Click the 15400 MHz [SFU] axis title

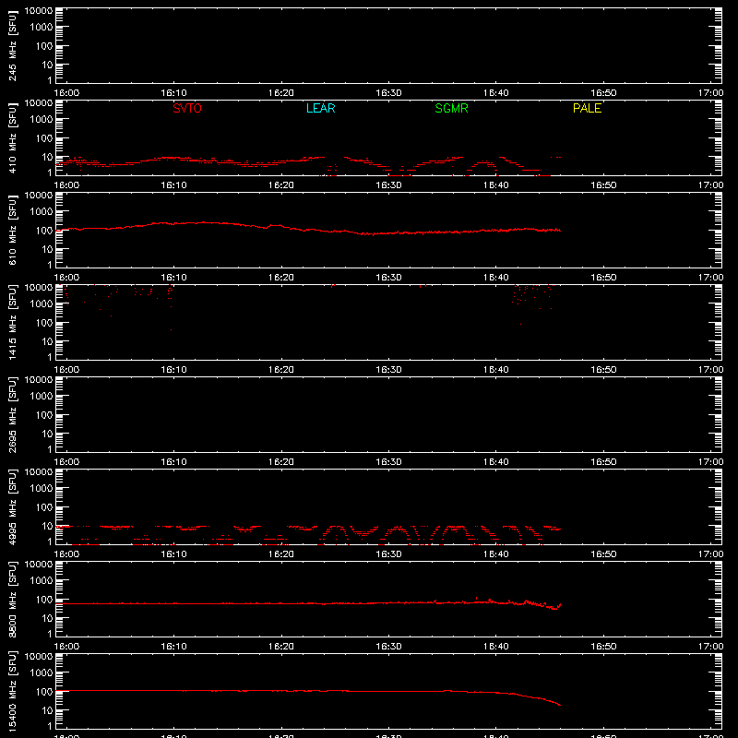coord(12,691)
